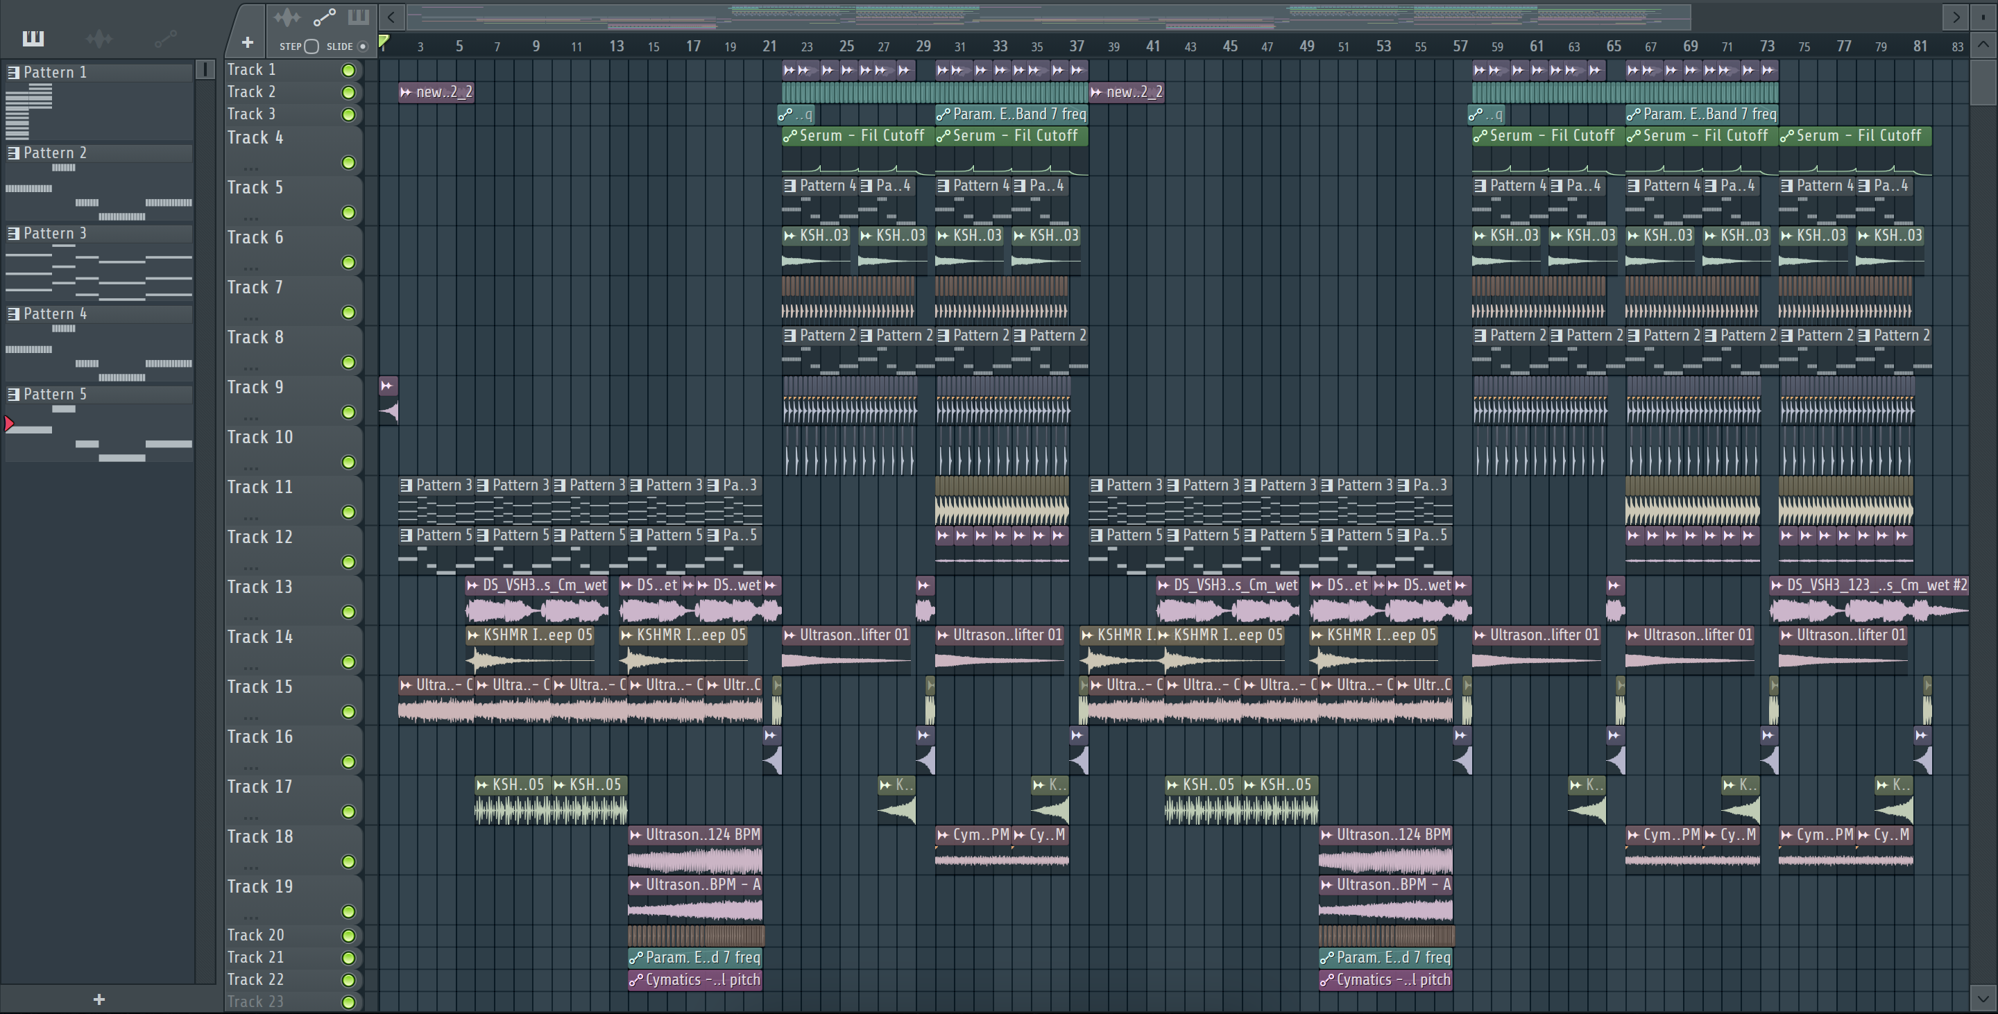Open menu icon of first KSHMR I..eep 05 clip
Image resolution: width=1998 pixels, height=1014 pixels.
[474, 635]
